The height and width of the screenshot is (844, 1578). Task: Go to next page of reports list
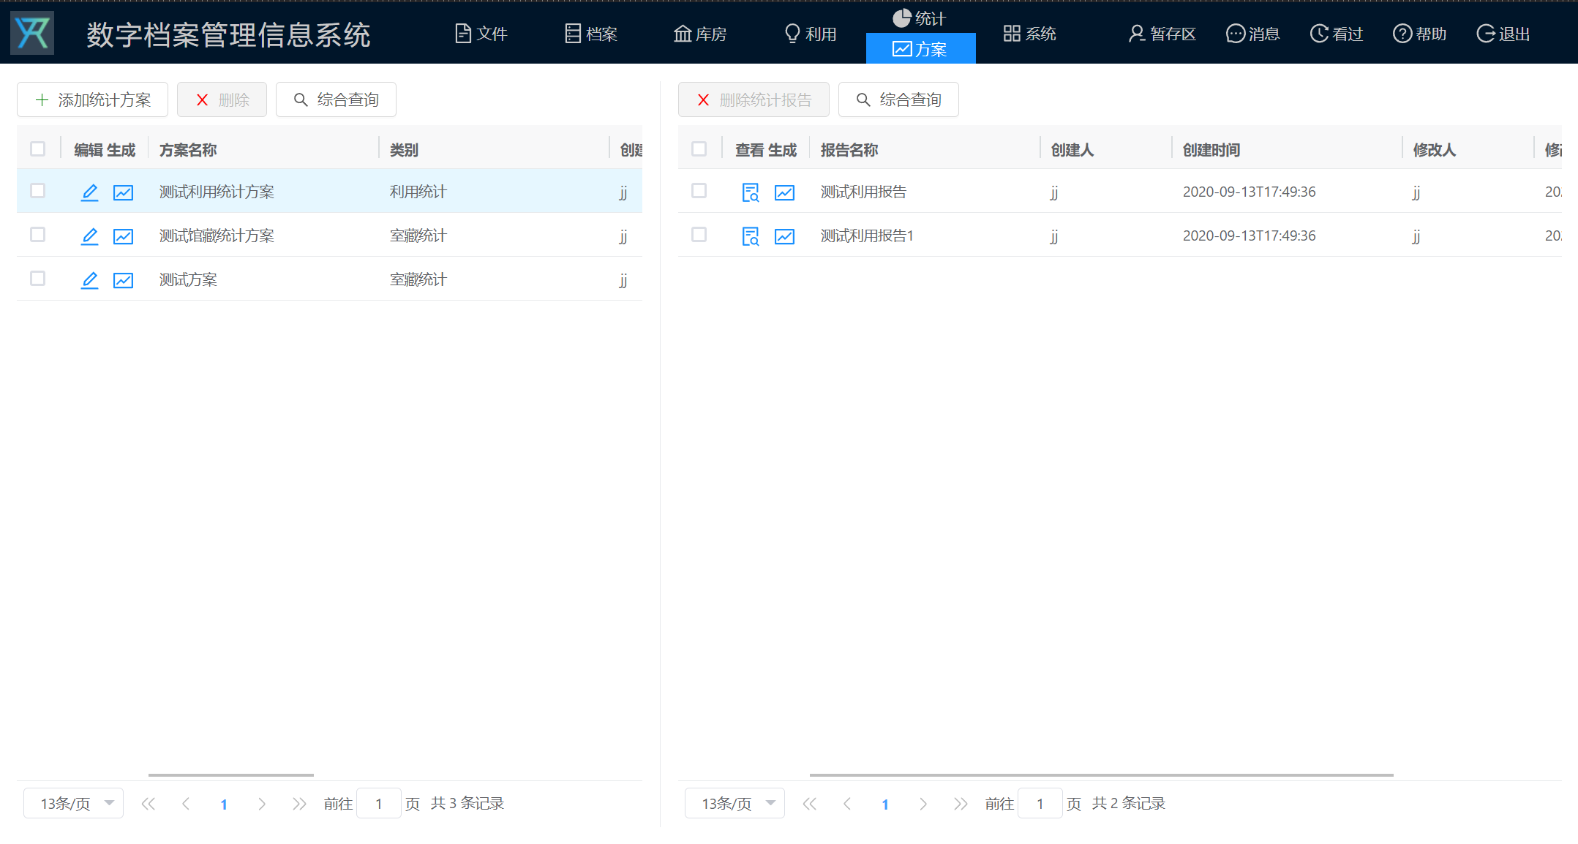point(923,804)
